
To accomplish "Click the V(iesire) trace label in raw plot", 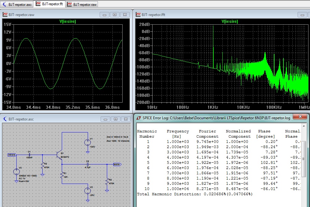I will (68, 21).
